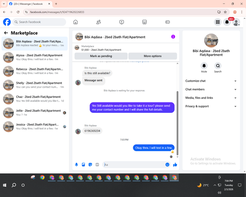Image resolution: width=246 pixels, height=197 pixels.
Task: Click the 'Is this still available?' message
Action: 97,73
